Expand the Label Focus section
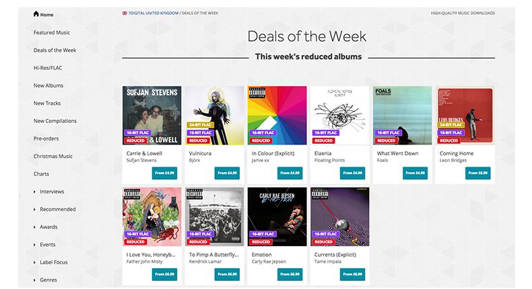 coord(35,262)
